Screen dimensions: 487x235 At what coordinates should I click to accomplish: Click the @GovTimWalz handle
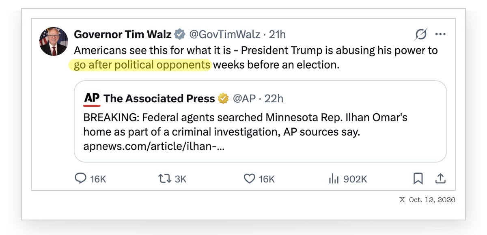pyautogui.click(x=224, y=34)
